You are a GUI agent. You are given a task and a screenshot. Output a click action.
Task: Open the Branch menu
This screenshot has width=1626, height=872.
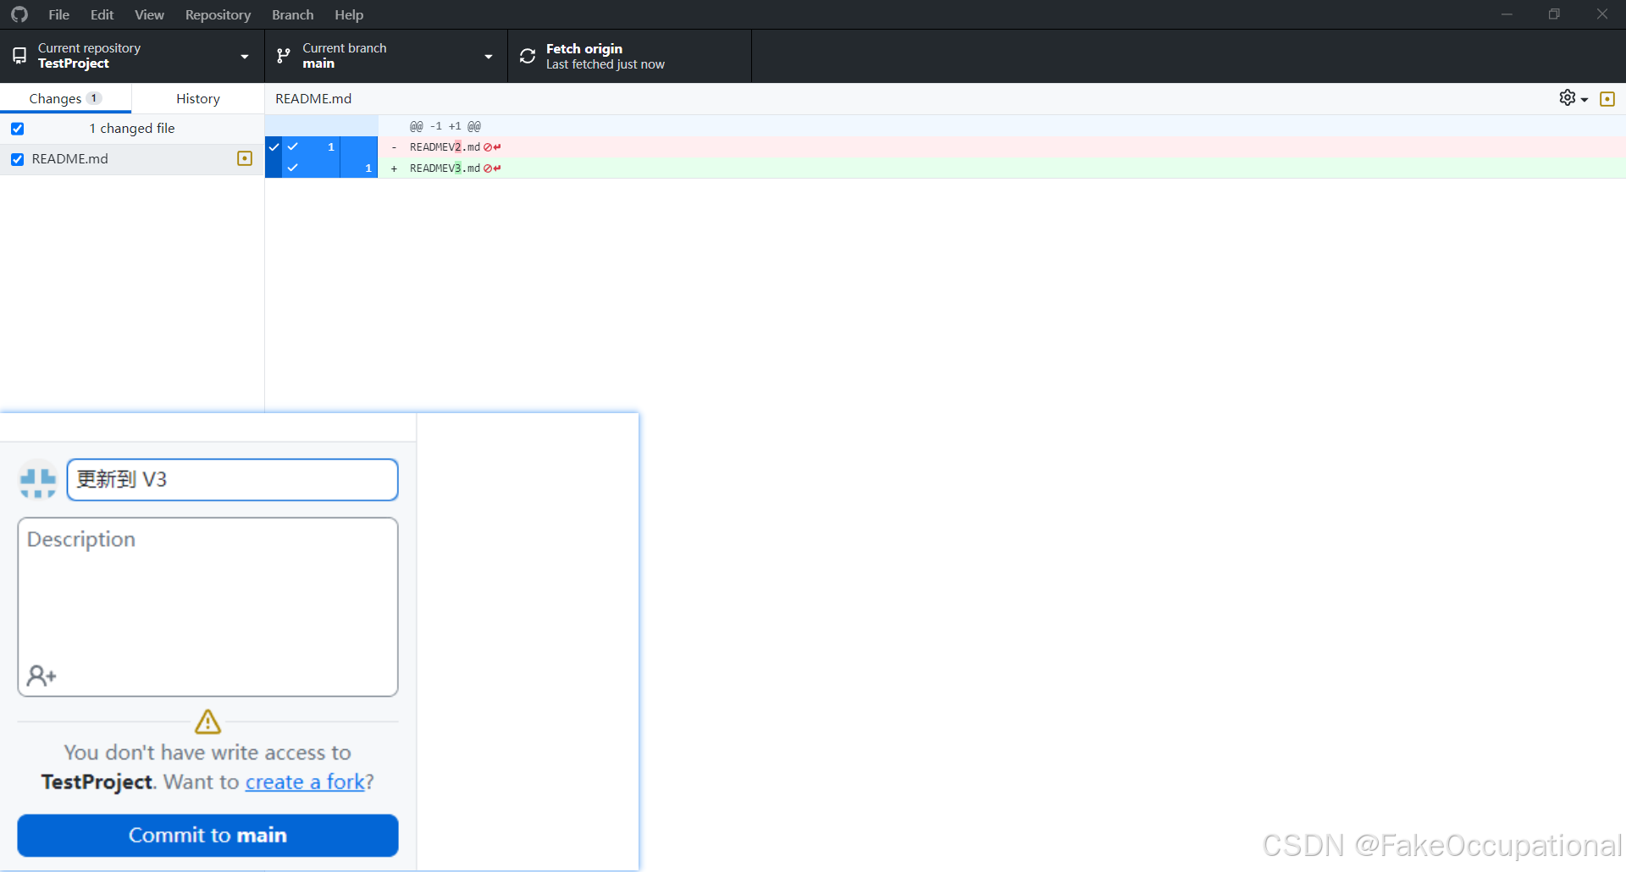coord(293,14)
